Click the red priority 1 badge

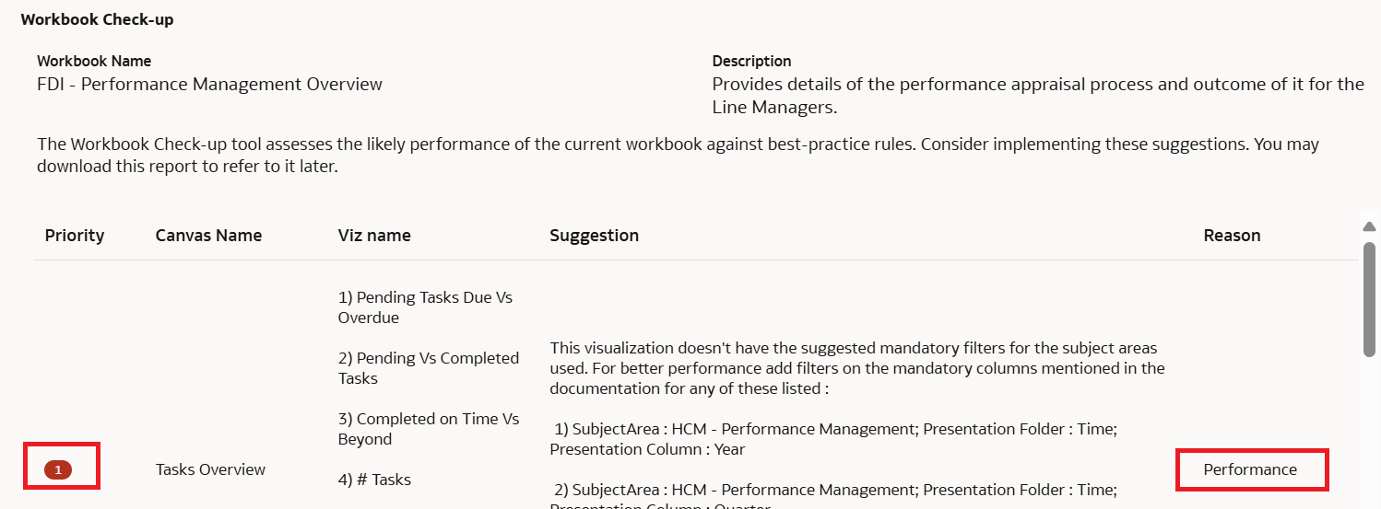58,470
